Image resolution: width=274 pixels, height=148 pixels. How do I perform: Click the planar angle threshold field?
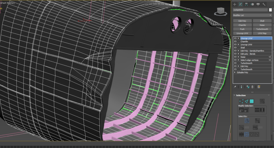click(x=247, y=128)
